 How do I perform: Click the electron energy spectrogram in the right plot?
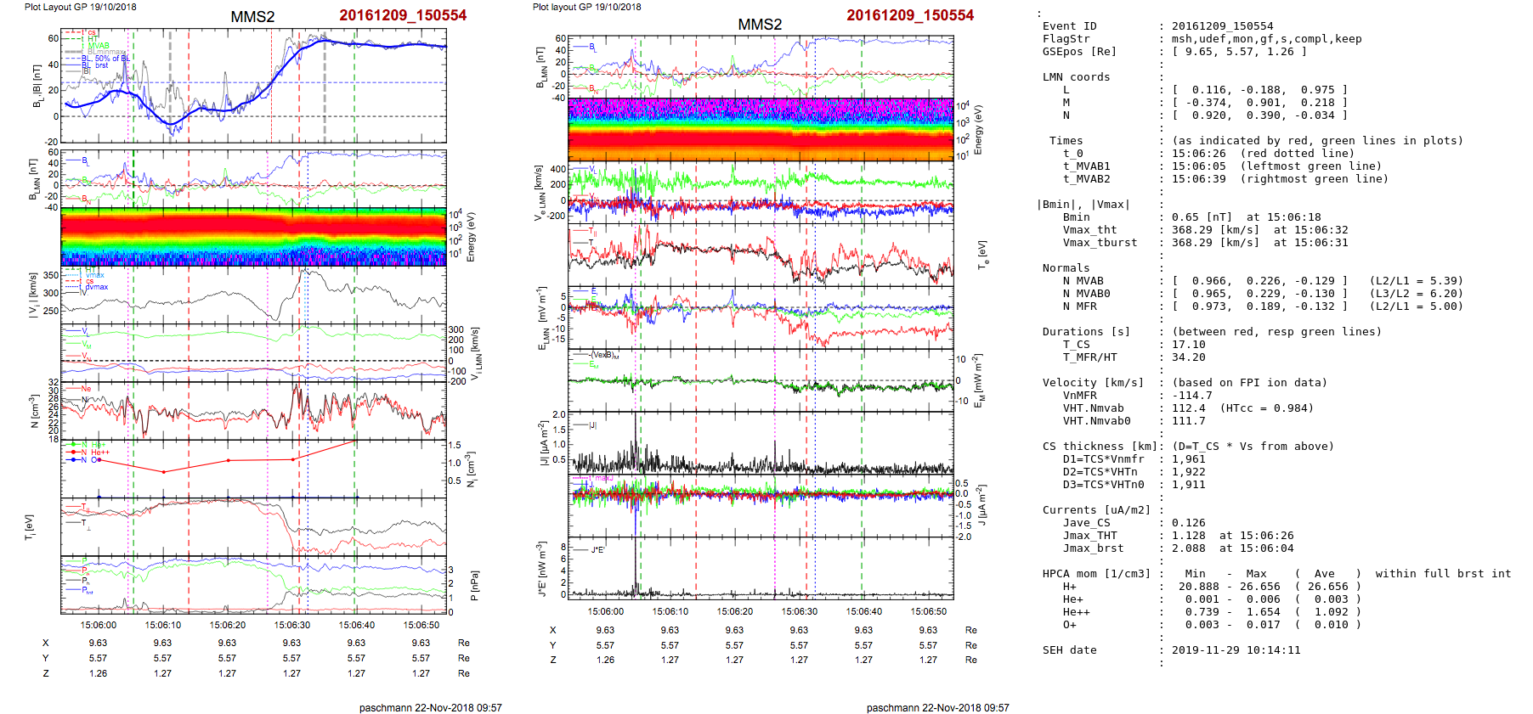[761, 129]
